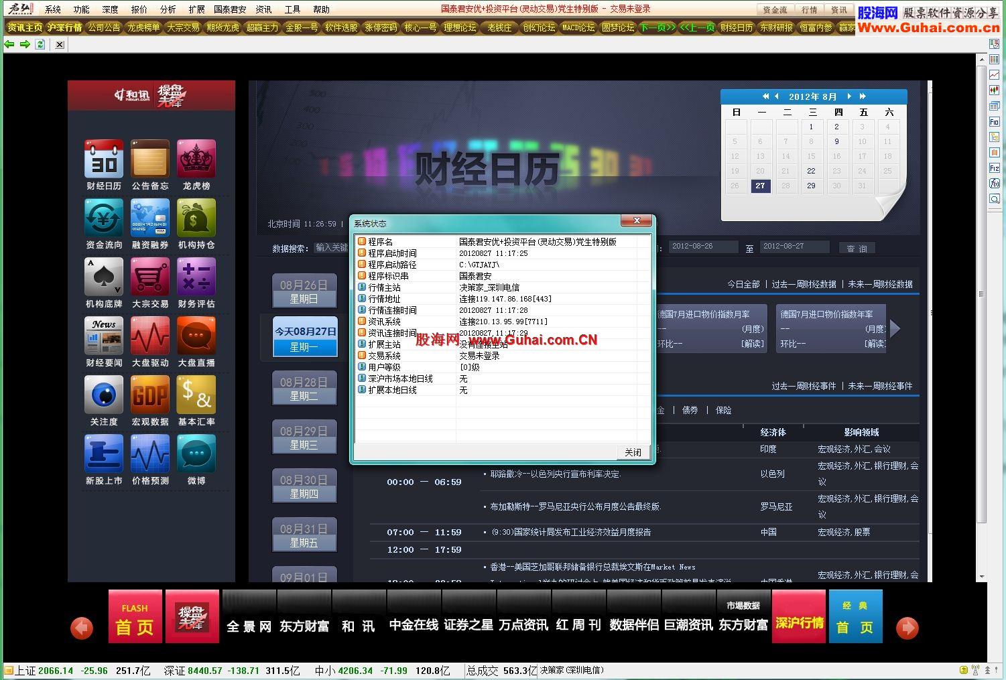
Task: Click the 资金流 button at top right
Action: click(775, 9)
